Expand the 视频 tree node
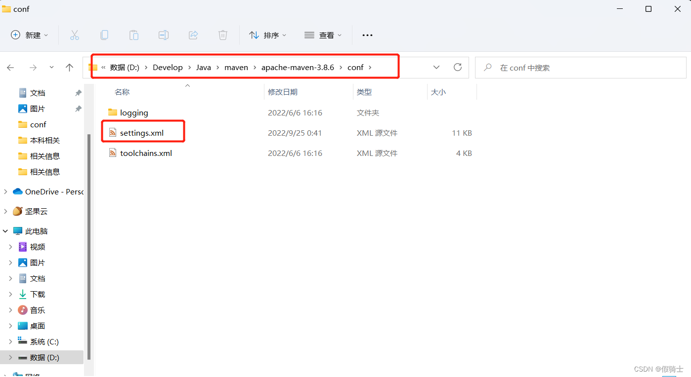Viewport: 691px width, 377px height. [x=10, y=247]
